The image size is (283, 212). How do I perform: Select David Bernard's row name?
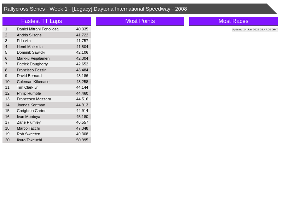tap(29, 76)
